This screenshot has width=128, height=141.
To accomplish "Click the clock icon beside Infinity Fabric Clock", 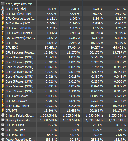I will (3, 115).
